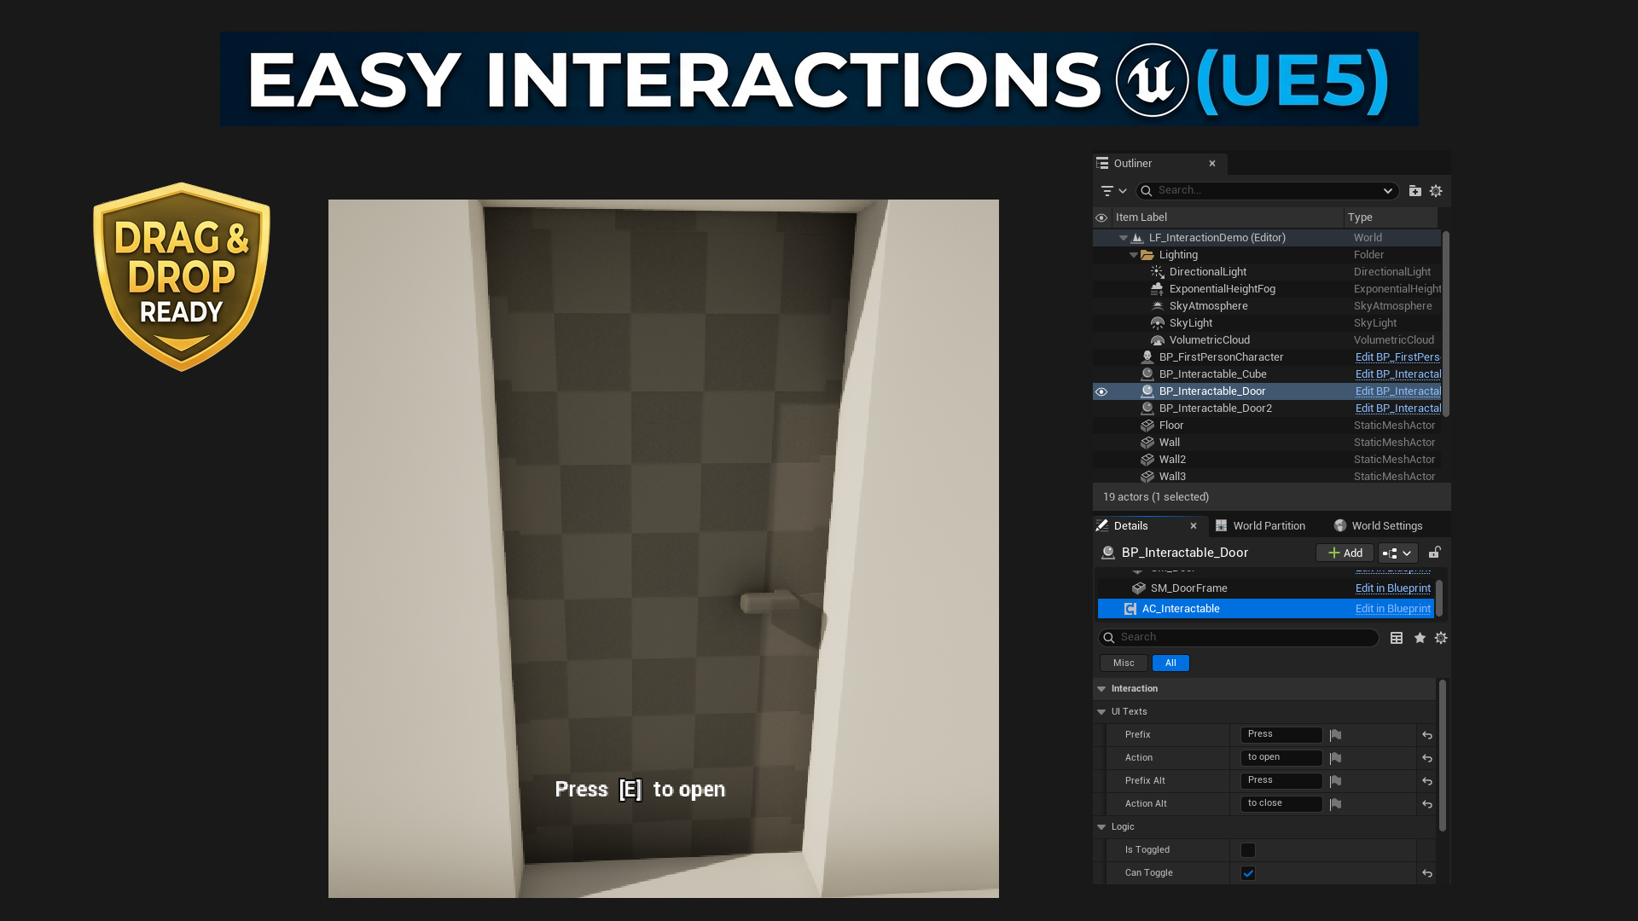Toggle property matrix table icon
The height and width of the screenshot is (921, 1638).
[1397, 638]
